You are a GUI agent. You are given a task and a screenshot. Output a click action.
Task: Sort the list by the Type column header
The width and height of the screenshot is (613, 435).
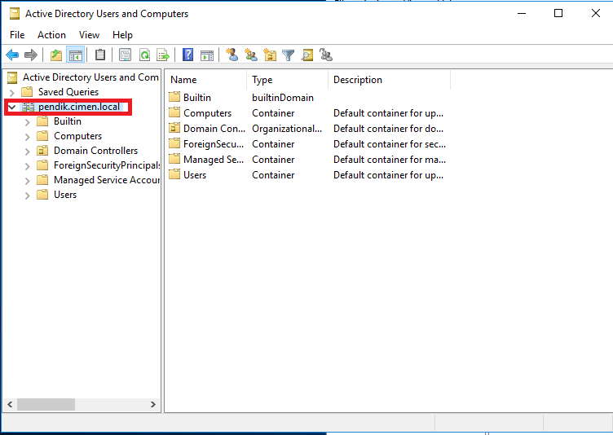click(x=287, y=80)
